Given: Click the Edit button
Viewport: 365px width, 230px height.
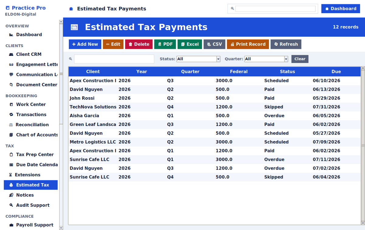Looking at the screenshot, I should pyautogui.click(x=113, y=44).
